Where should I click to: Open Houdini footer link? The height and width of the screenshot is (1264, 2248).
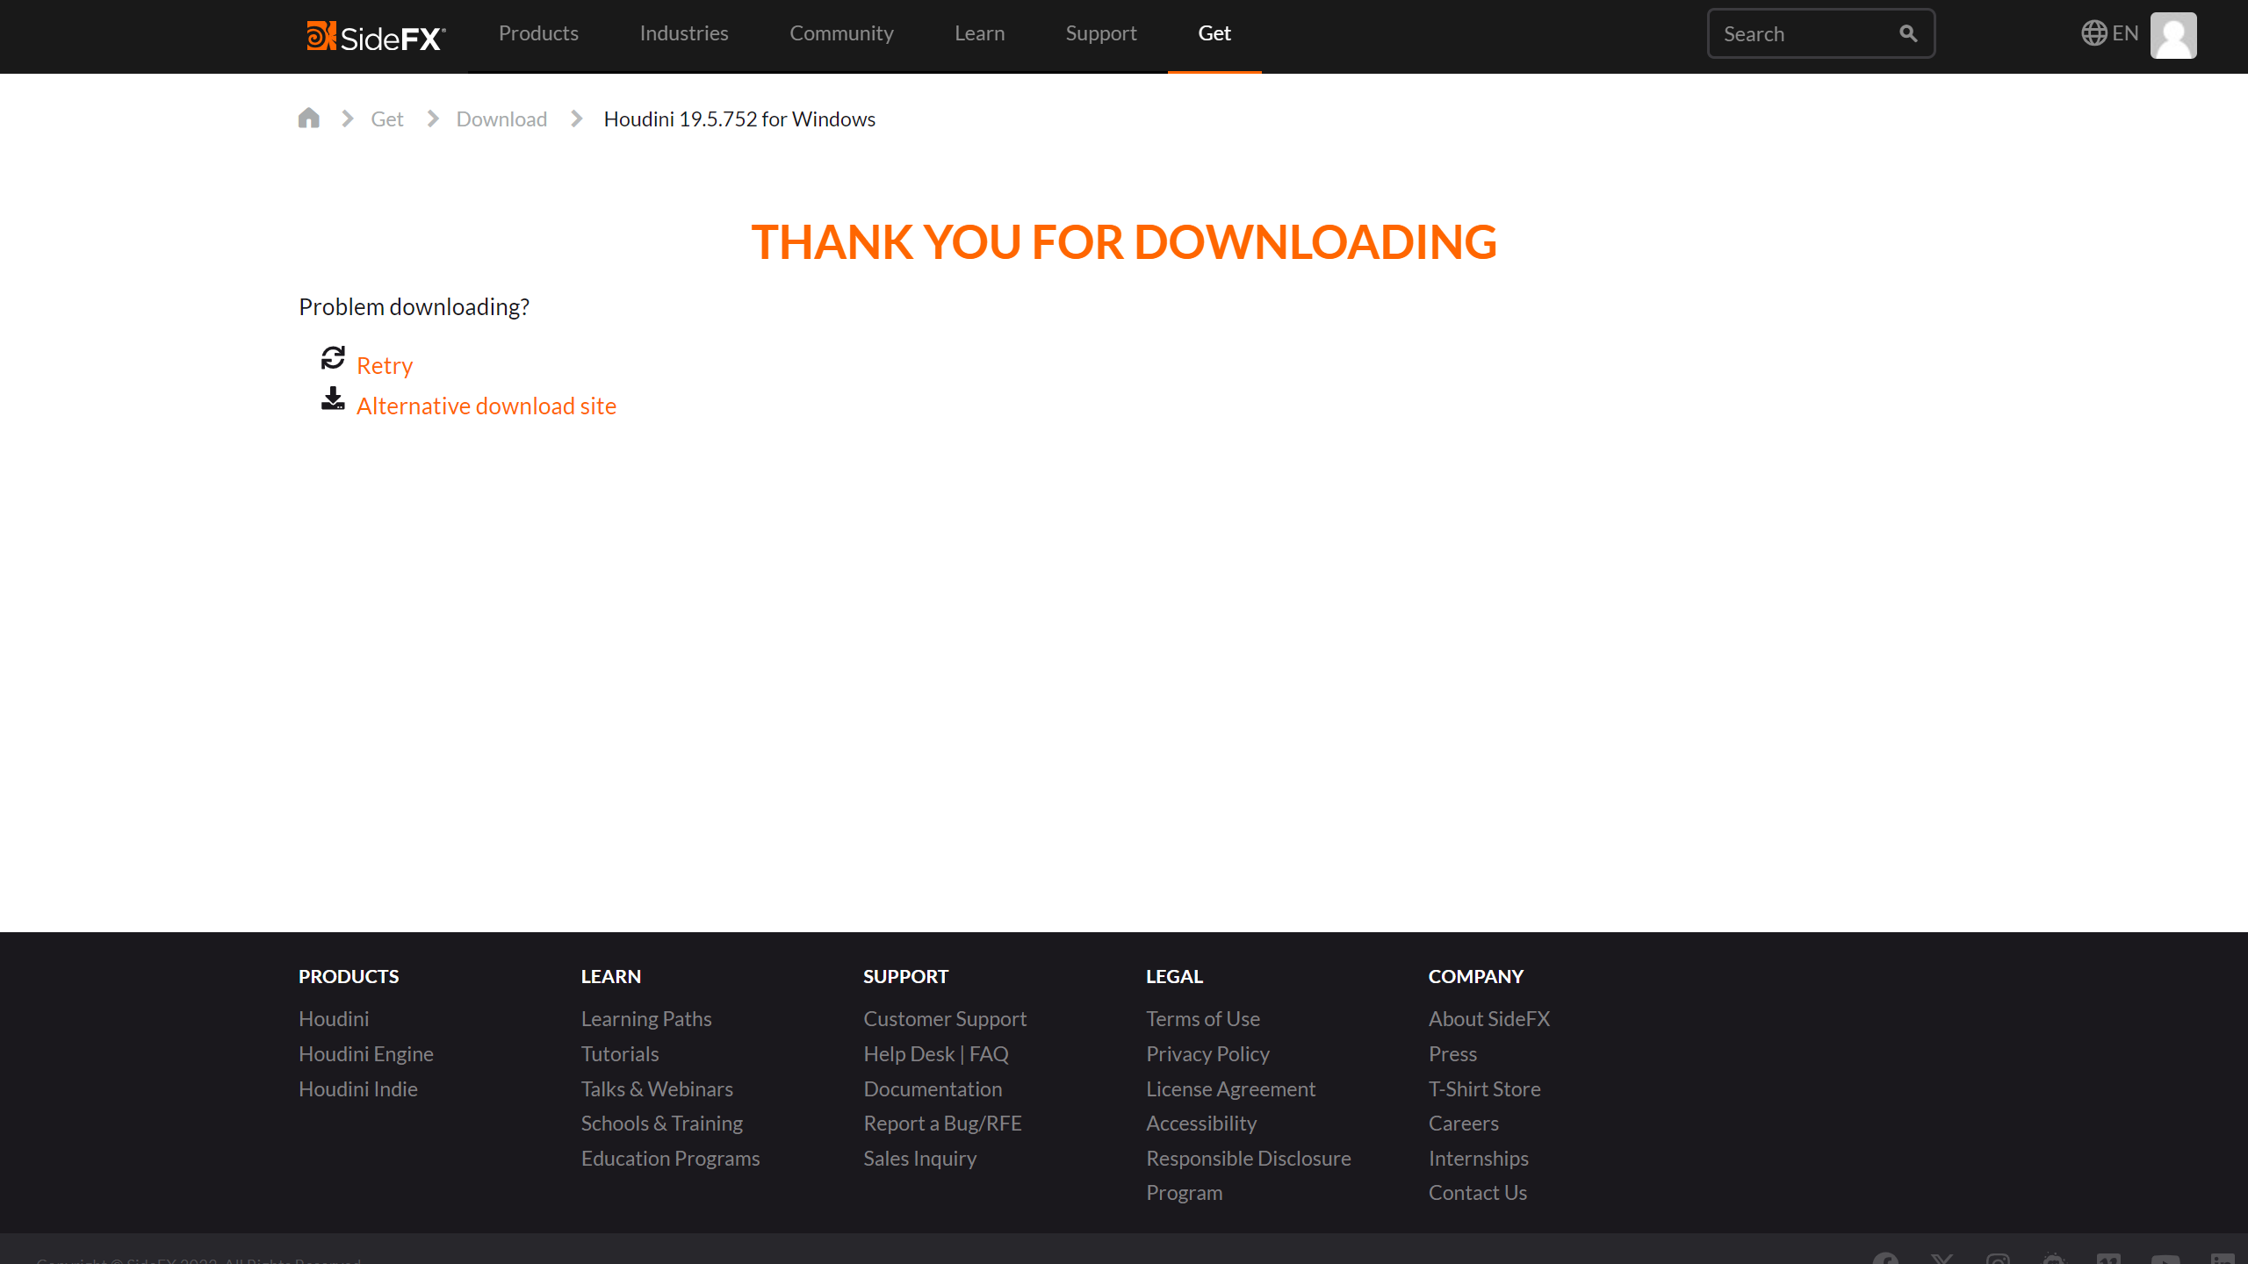pyautogui.click(x=334, y=1018)
